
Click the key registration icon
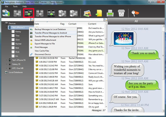tap(135, 13)
